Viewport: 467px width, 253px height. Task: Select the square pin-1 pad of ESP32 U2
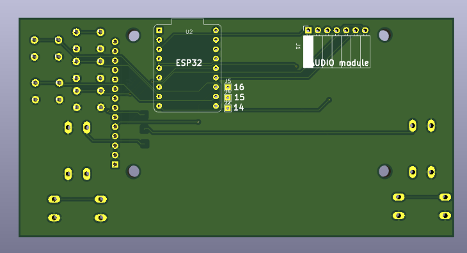[x=159, y=30]
